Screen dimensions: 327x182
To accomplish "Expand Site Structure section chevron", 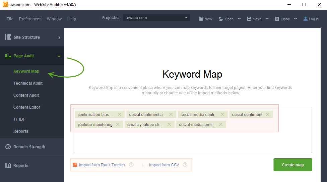I will (x=59, y=38).
